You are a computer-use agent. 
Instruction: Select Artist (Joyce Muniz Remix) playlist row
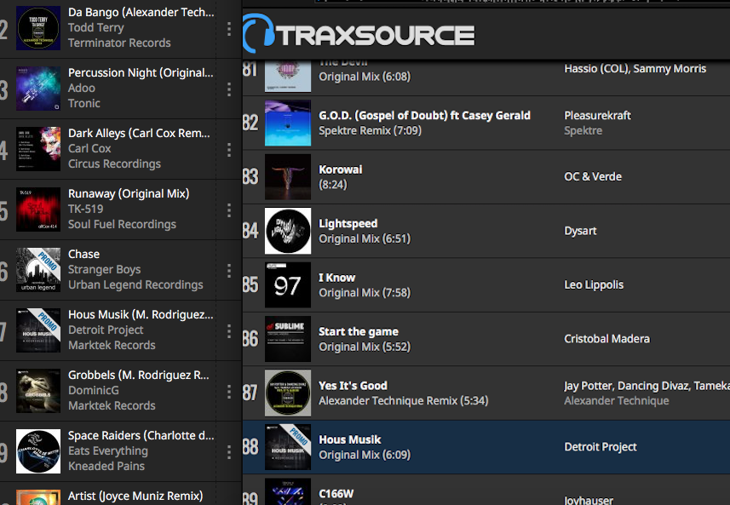[x=121, y=494]
